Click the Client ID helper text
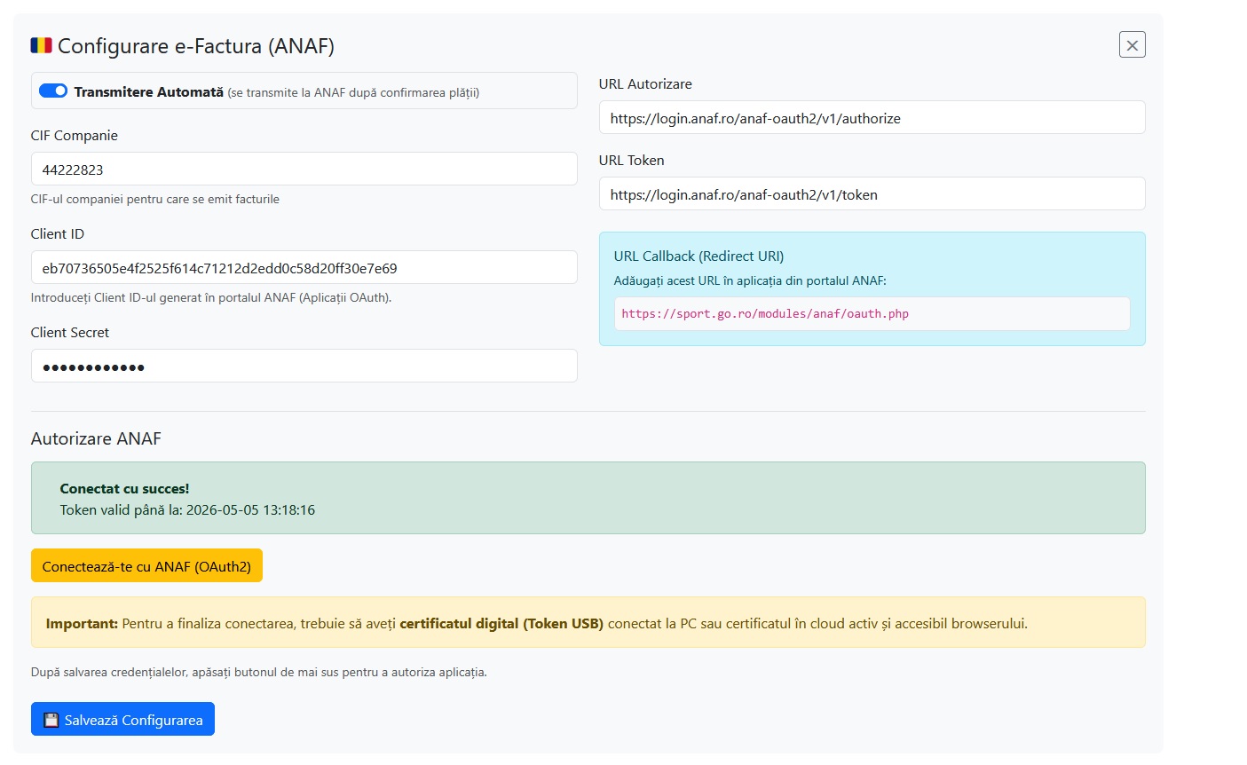Image resolution: width=1247 pixels, height=765 pixels. [x=202, y=297]
